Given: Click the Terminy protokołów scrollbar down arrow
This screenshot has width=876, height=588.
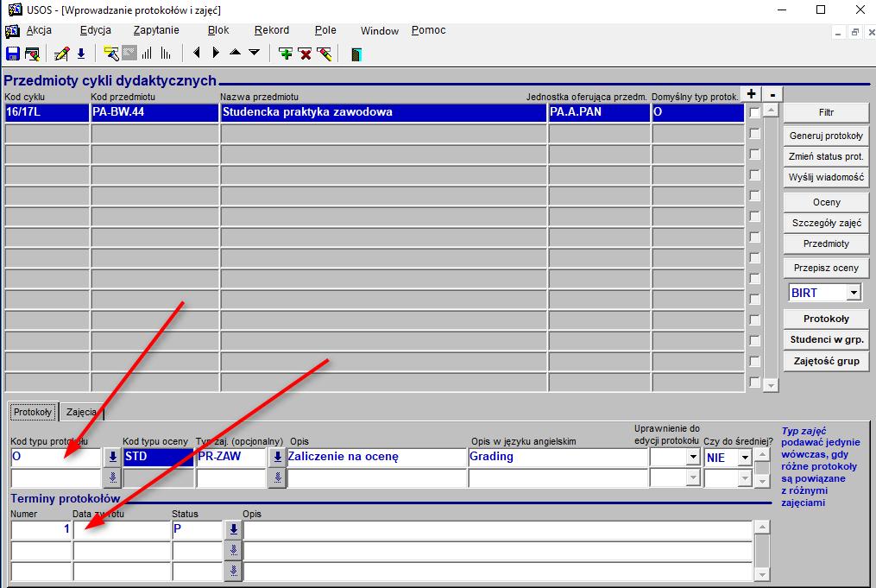Looking at the screenshot, I should coord(762,574).
